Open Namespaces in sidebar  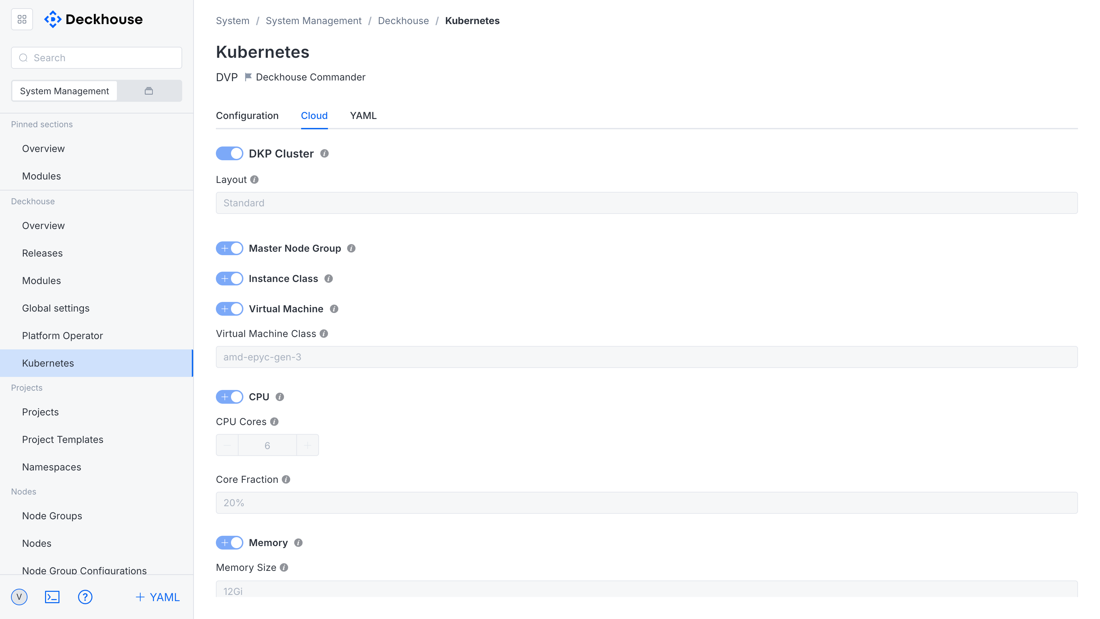point(97,467)
